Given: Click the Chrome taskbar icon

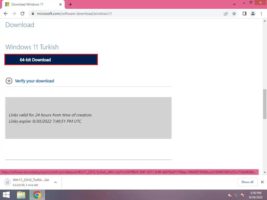Looking at the screenshot, I should point(37,195).
